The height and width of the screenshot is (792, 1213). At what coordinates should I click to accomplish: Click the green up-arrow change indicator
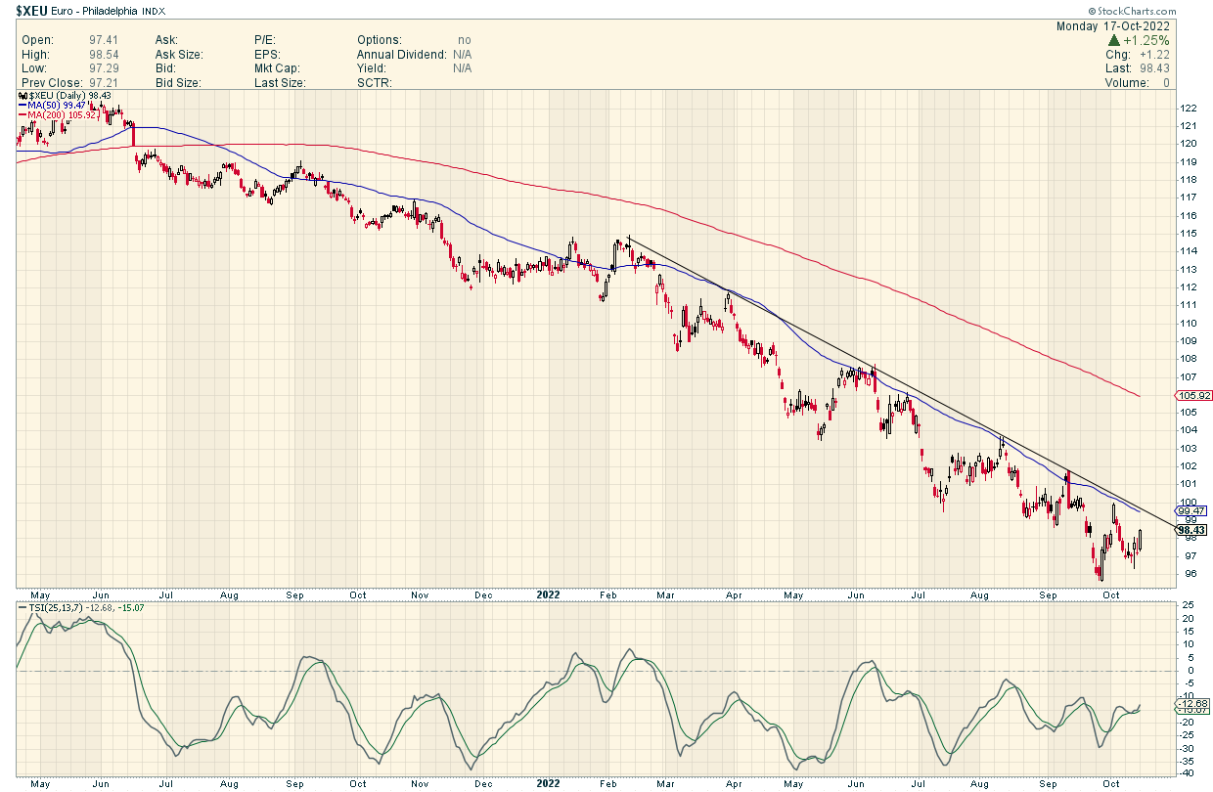point(1114,41)
